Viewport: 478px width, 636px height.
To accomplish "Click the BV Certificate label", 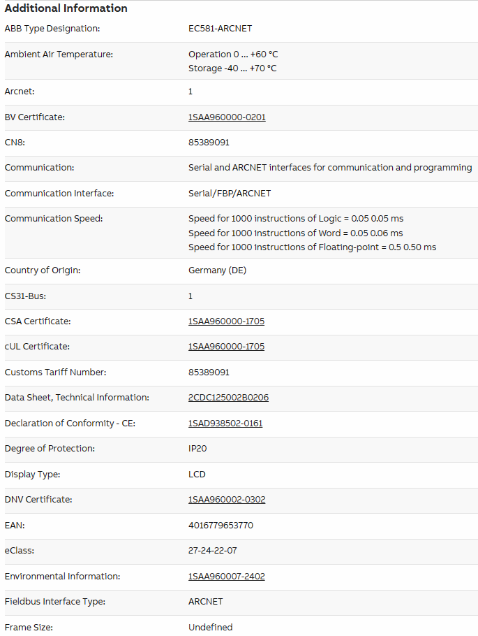I will (34, 117).
